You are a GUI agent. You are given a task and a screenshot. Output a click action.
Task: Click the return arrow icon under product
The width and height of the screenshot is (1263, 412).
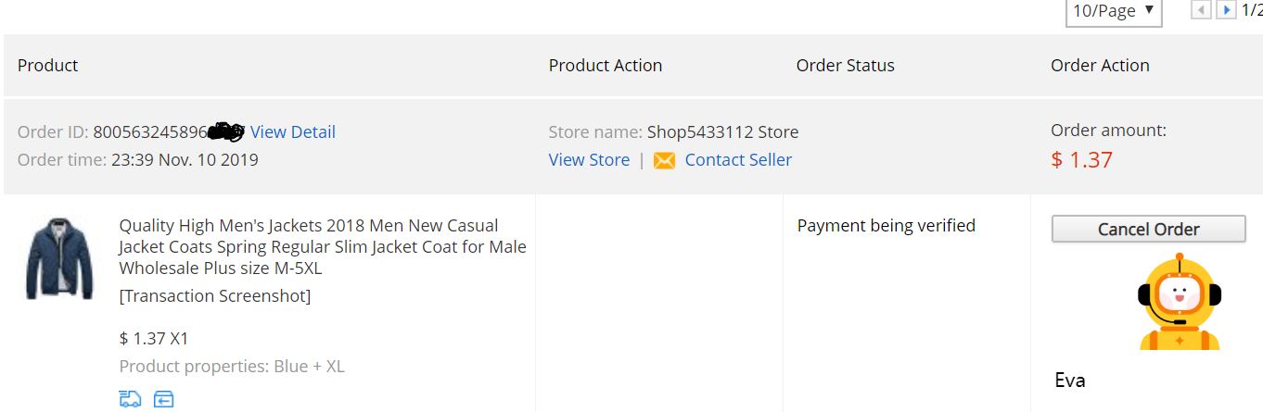pyautogui.click(x=163, y=399)
